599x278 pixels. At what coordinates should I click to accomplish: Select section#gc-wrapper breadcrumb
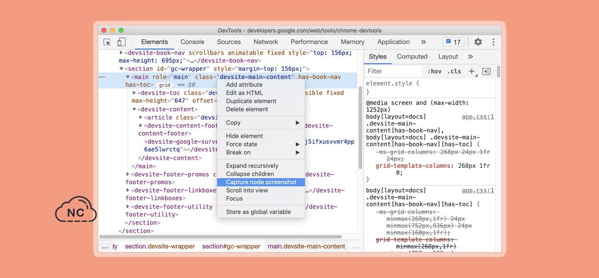point(231,246)
